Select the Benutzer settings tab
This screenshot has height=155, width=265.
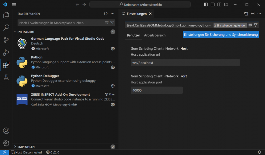coord(133,35)
